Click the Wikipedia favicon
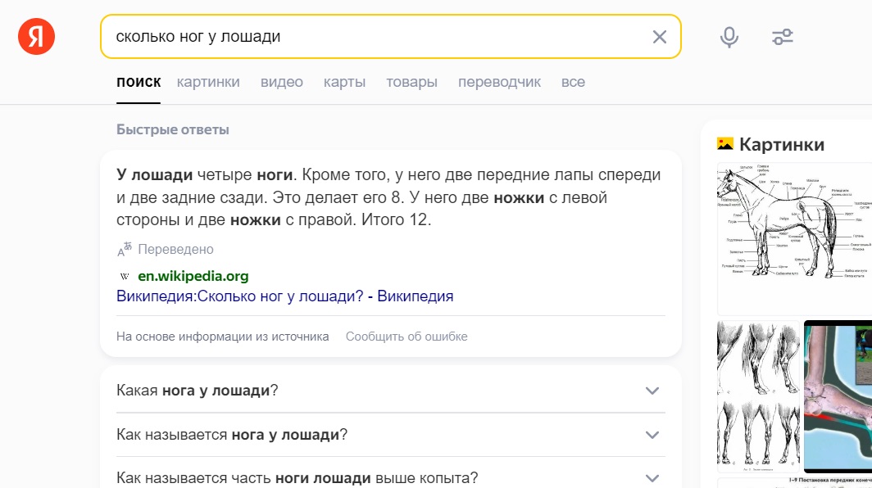 click(125, 276)
